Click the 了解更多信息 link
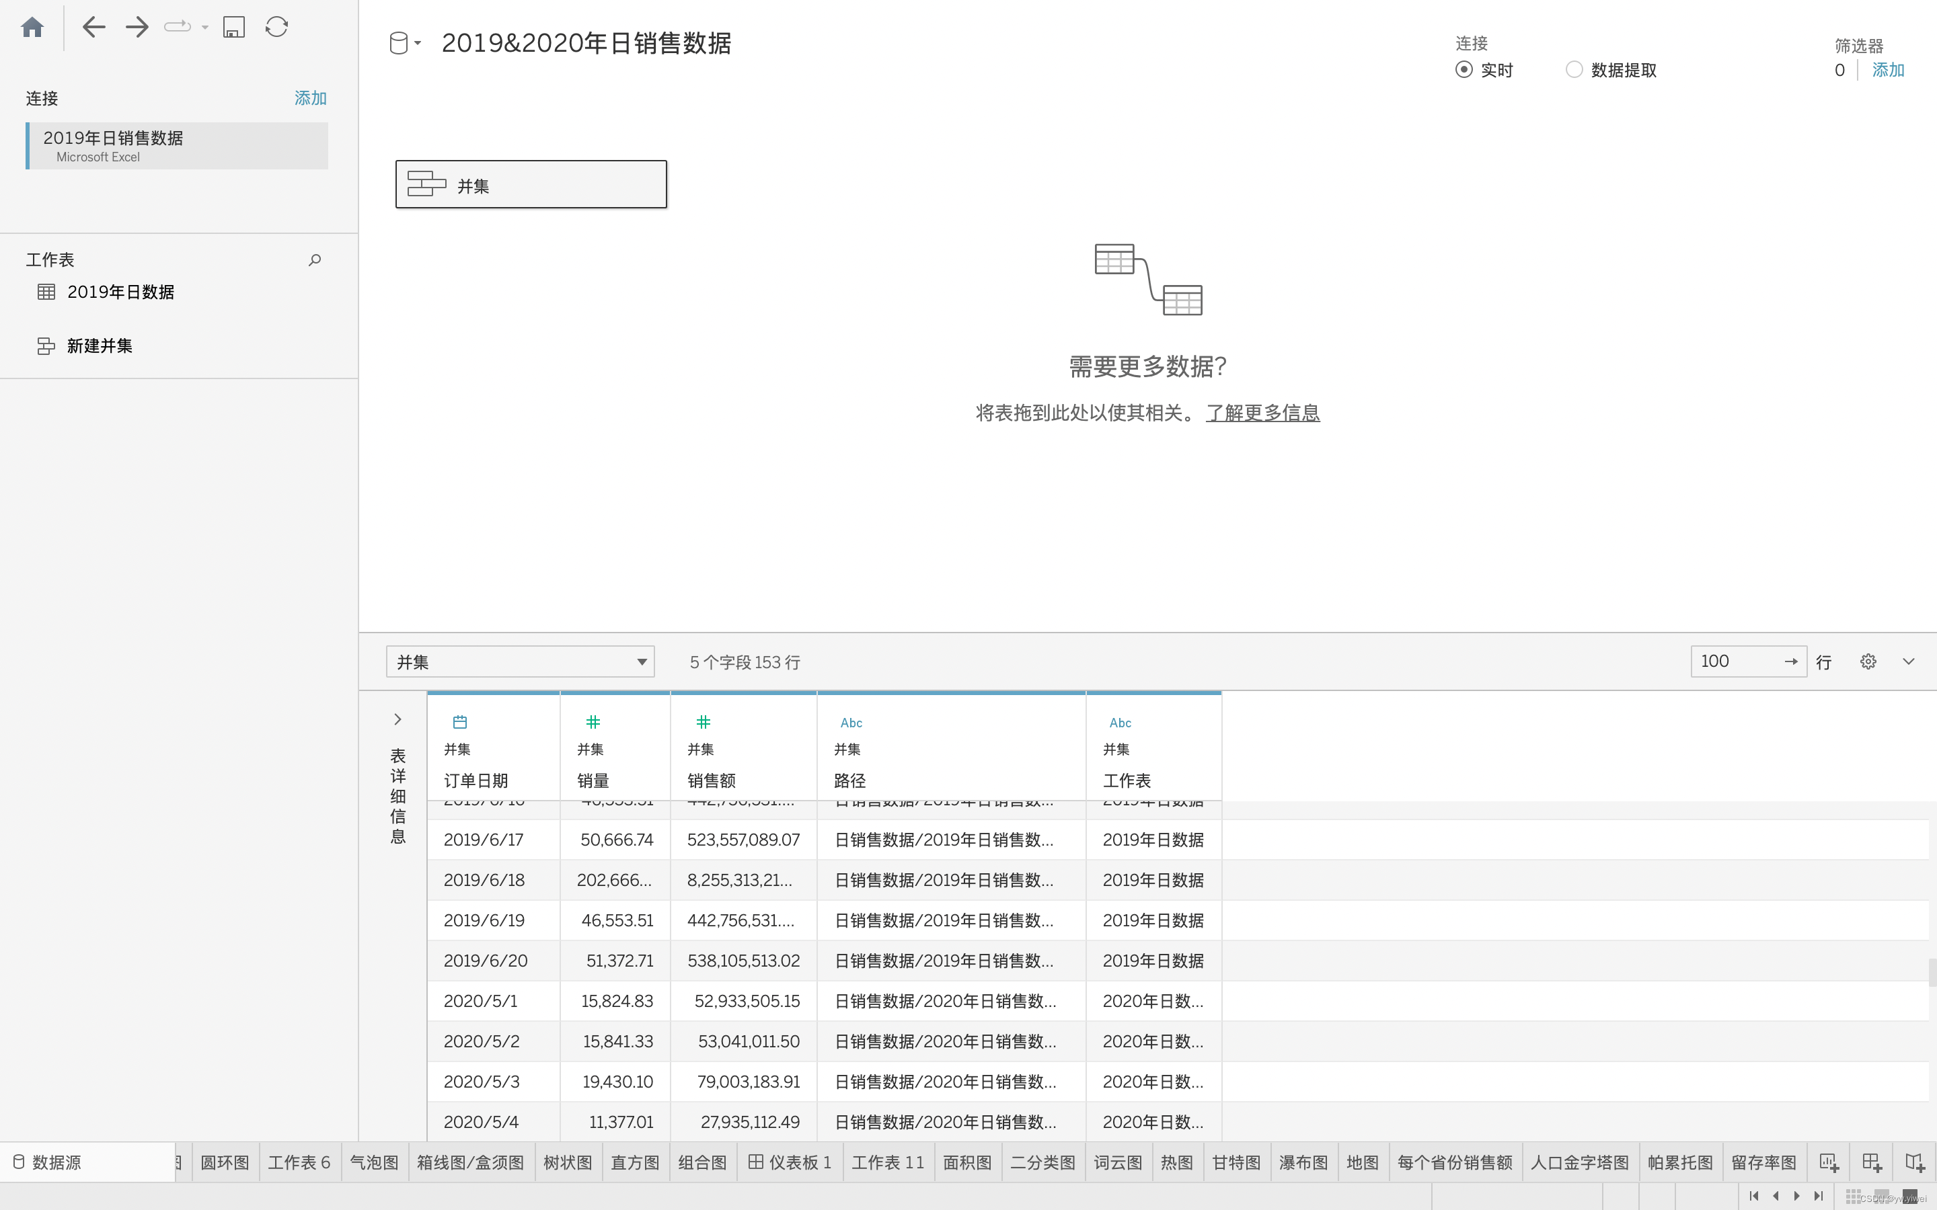 pyautogui.click(x=1262, y=413)
